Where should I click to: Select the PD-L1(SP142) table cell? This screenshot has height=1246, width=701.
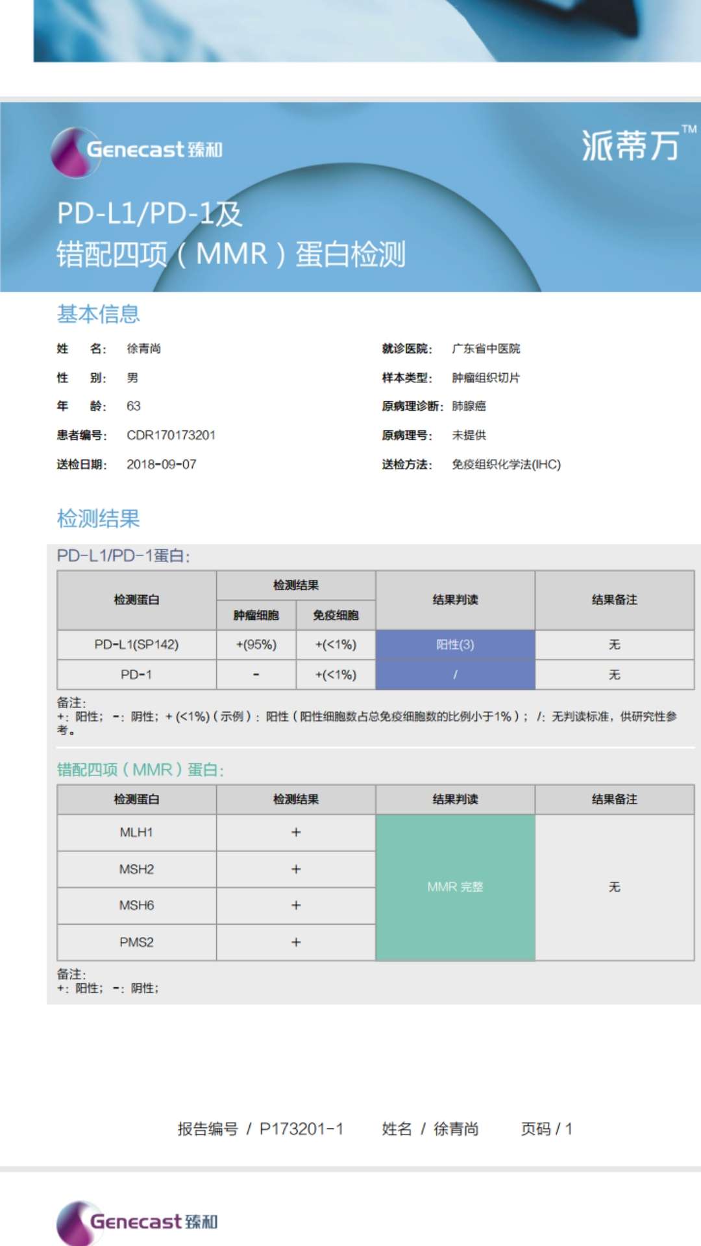pyautogui.click(x=136, y=644)
